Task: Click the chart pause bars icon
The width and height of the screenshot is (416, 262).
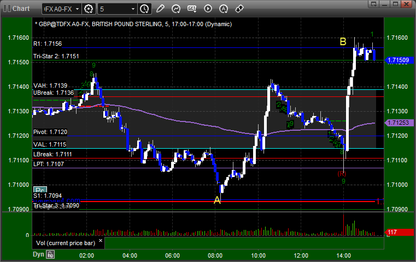Action: [x=7, y=9]
